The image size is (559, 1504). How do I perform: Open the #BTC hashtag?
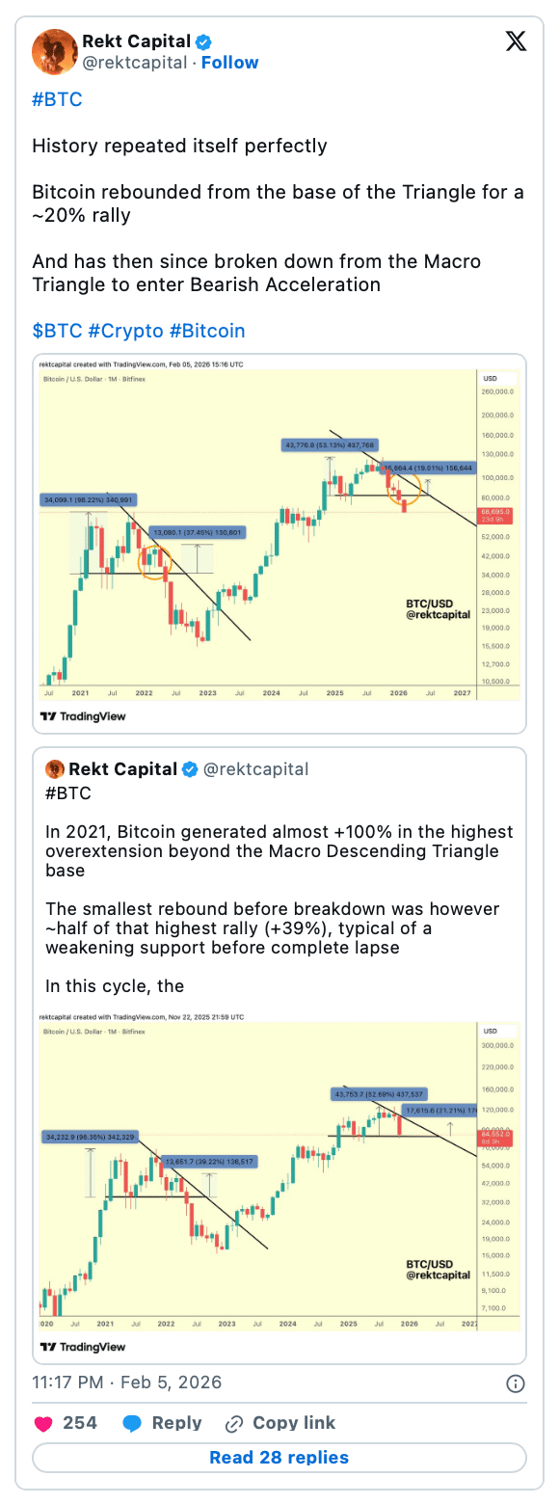(55, 99)
